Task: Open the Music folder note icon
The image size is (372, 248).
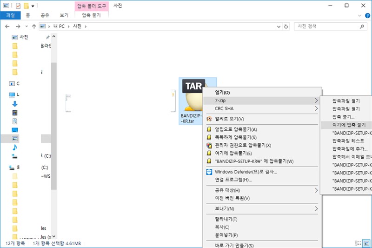Action: [14, 147]
